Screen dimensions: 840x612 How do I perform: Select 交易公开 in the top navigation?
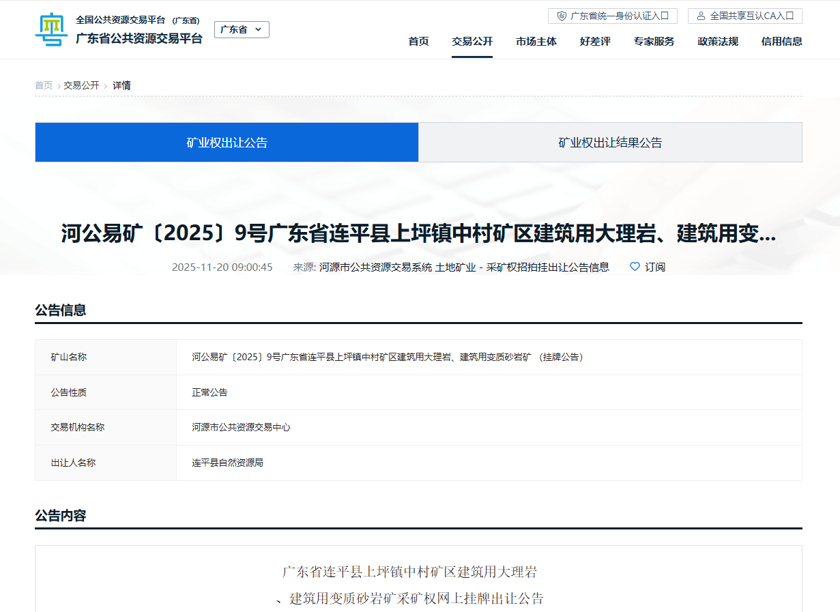pyautogui.click(x=472, y=42)
